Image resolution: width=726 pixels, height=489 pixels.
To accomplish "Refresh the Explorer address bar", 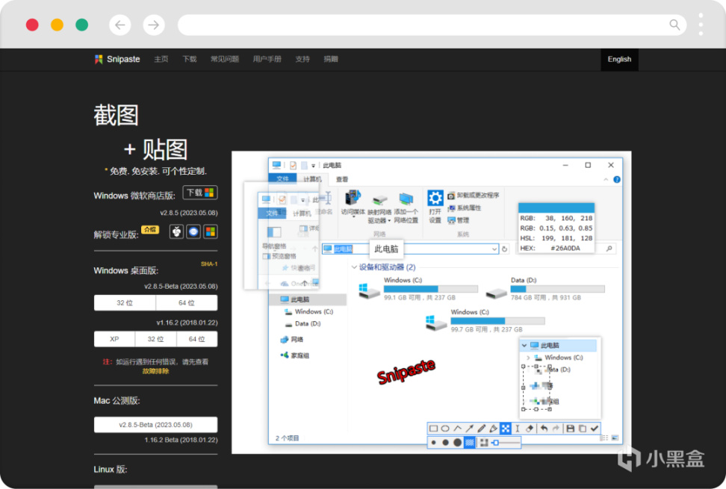I will click(x=505, y=249).
